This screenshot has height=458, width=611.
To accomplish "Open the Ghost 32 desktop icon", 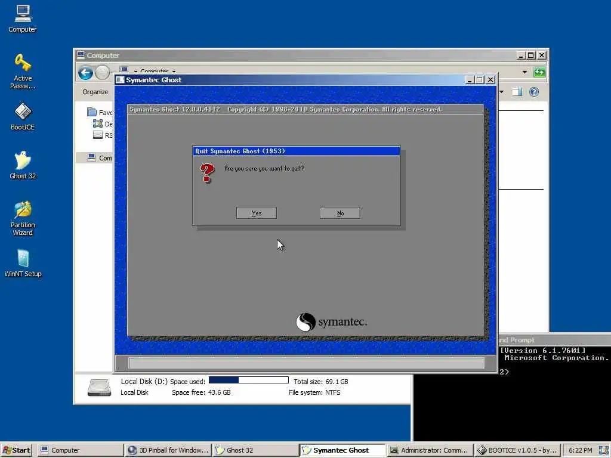I will point(23,165).
